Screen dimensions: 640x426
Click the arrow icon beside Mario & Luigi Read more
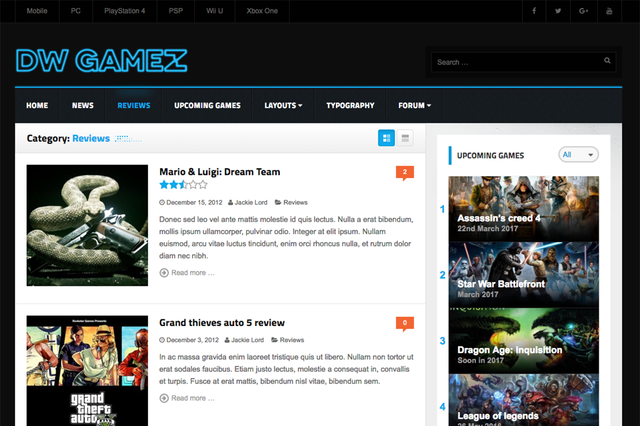164,273
